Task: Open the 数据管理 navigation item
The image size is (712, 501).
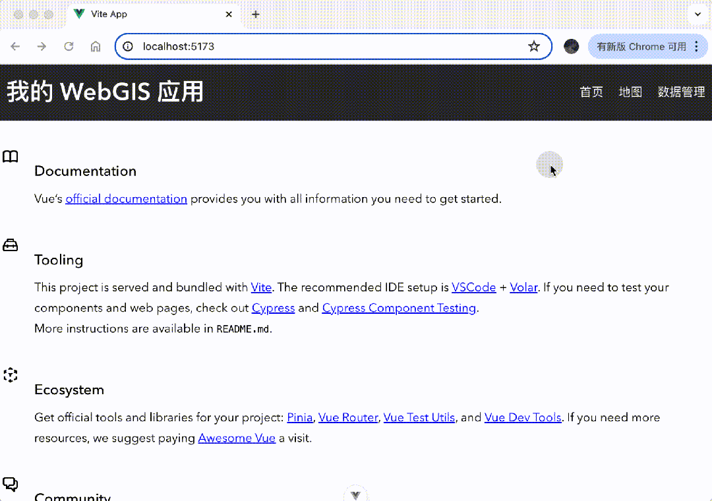Action: pos(682,92)
